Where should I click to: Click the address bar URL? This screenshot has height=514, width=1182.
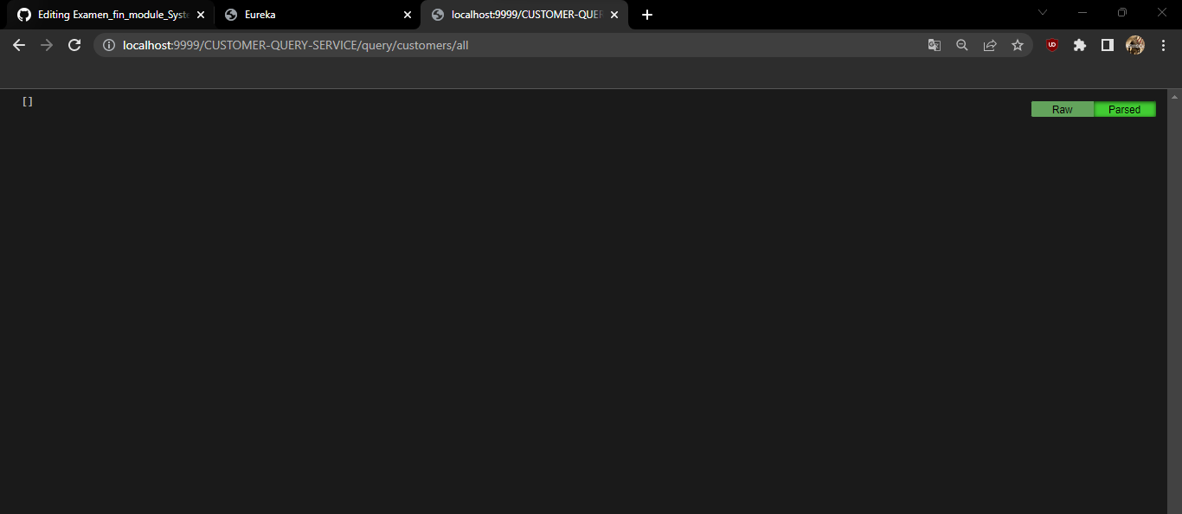pyautogui.click(x=294, y=44)
